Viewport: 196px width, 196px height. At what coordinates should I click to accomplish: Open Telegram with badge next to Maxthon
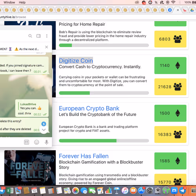pyautogui.click(x=183, y=191)
